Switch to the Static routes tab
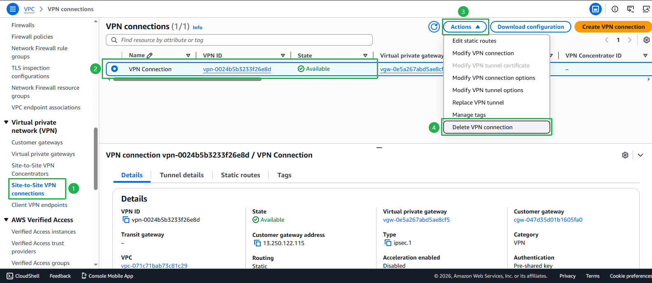 coord(241,175)
